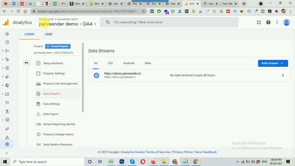Screen dimensions: 295x166
Task: Open the demo.parveender.in stream details chevron
Action: coord(283,75)
